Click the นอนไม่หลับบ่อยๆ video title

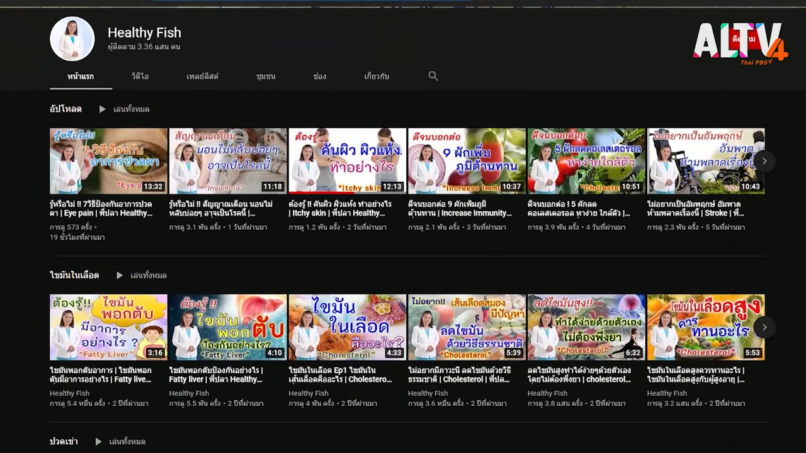point(221,209)
